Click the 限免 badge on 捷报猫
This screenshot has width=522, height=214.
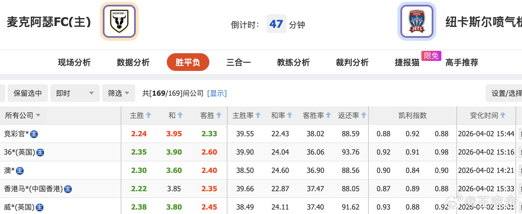point(431,56)
